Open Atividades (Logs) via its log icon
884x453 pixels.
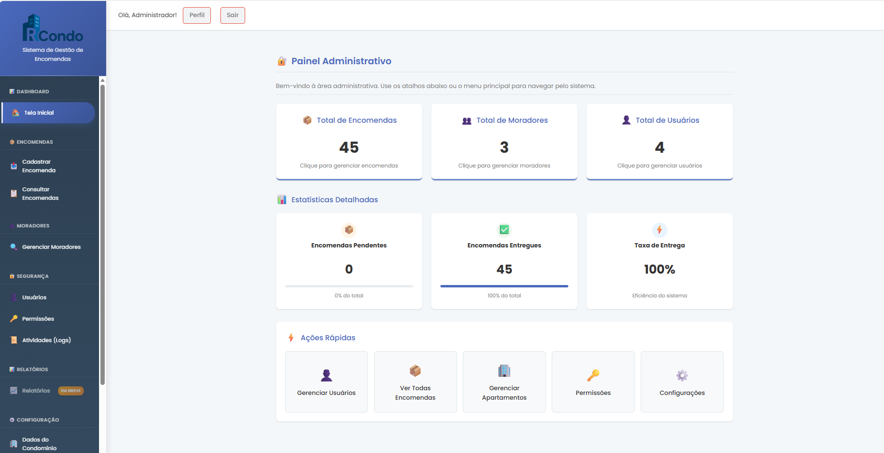click(14, 340)
